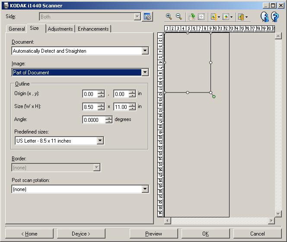287x242 pixels.
Task: Click the outline's right-middle edge handle
Action: coord(210,63)
